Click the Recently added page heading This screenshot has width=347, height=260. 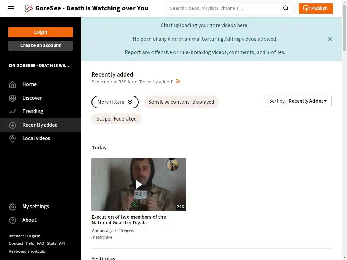[113, 74]
